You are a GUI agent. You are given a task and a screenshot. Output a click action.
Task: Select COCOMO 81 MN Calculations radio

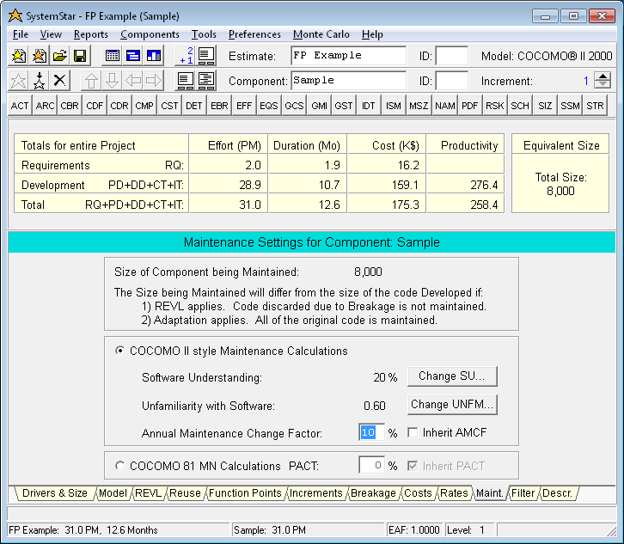click(x=119, y=465)
